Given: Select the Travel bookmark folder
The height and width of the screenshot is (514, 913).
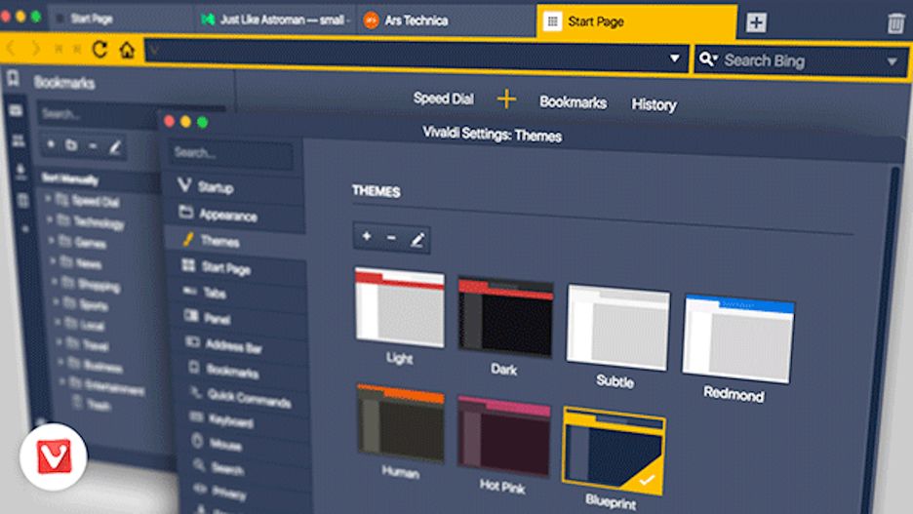Looking at the screenshot, I should tap(96, 346).
